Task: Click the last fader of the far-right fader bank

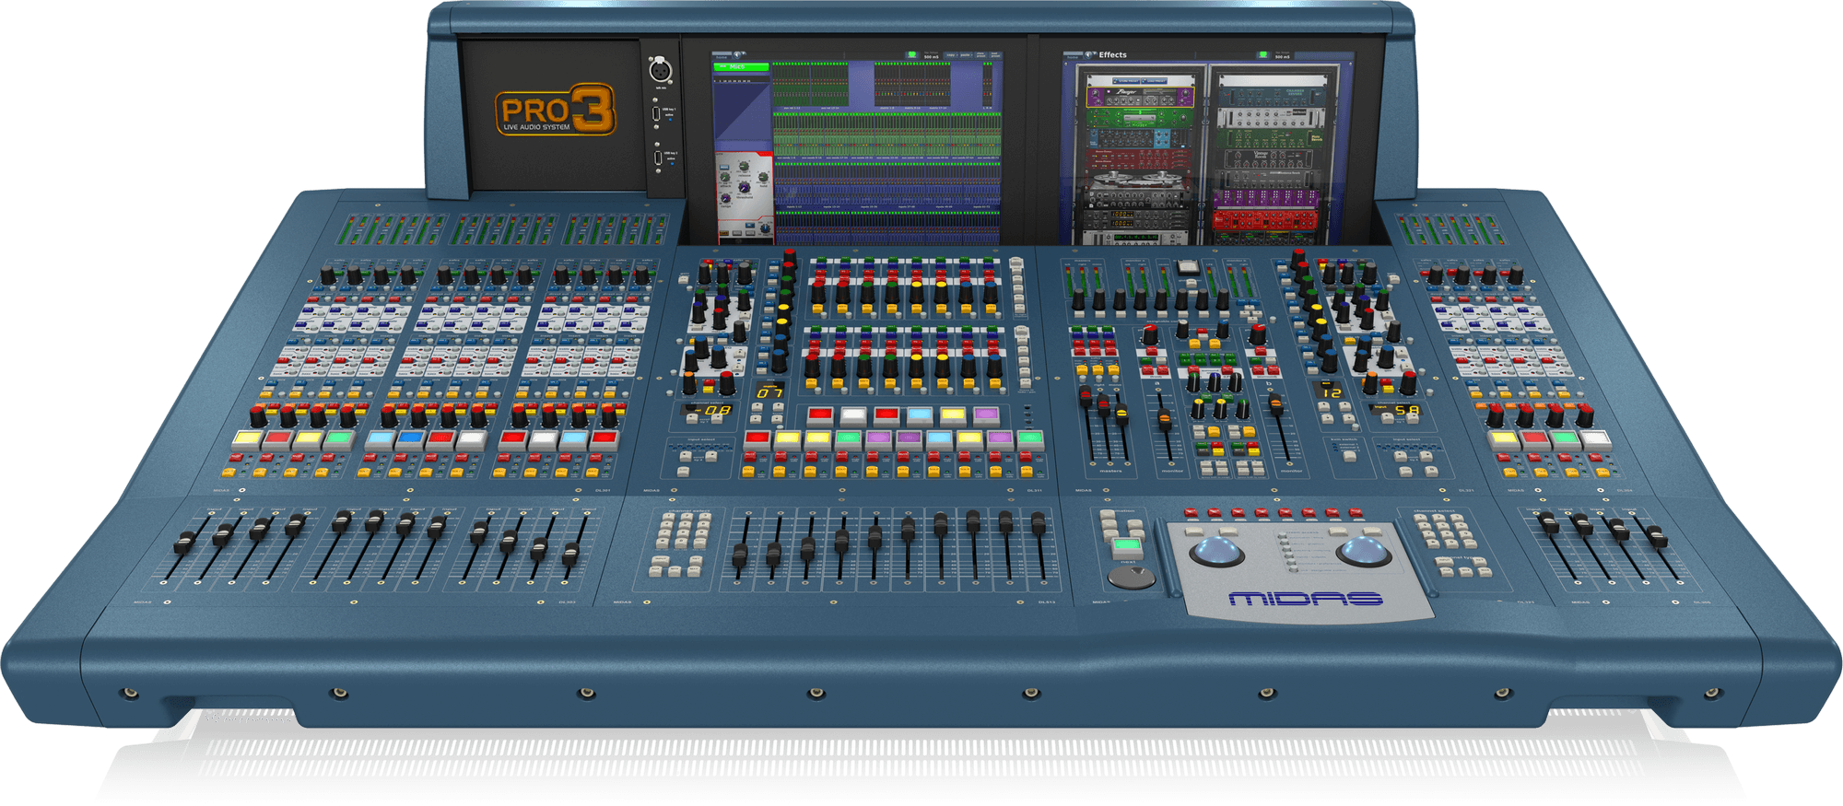Action: pyautogui.click(x=1657, y=537)
